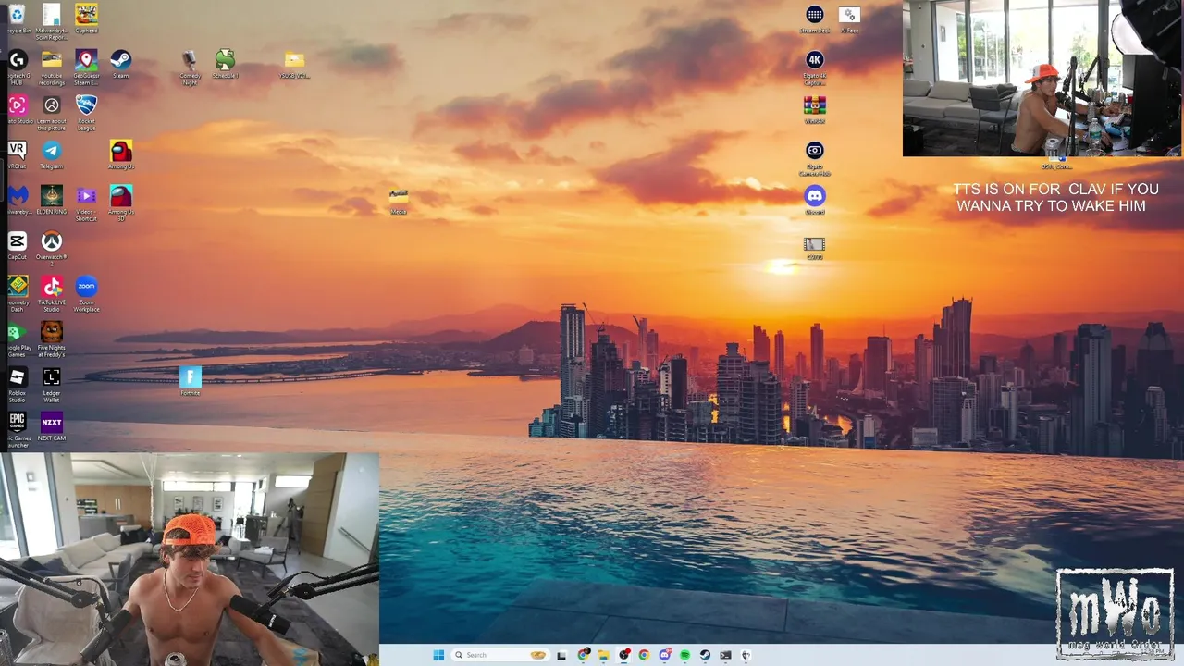Open File Explorer from the taskbar
Viewport: 1184px width, 666px height.
pyautogui.click(x=603, y=655)
